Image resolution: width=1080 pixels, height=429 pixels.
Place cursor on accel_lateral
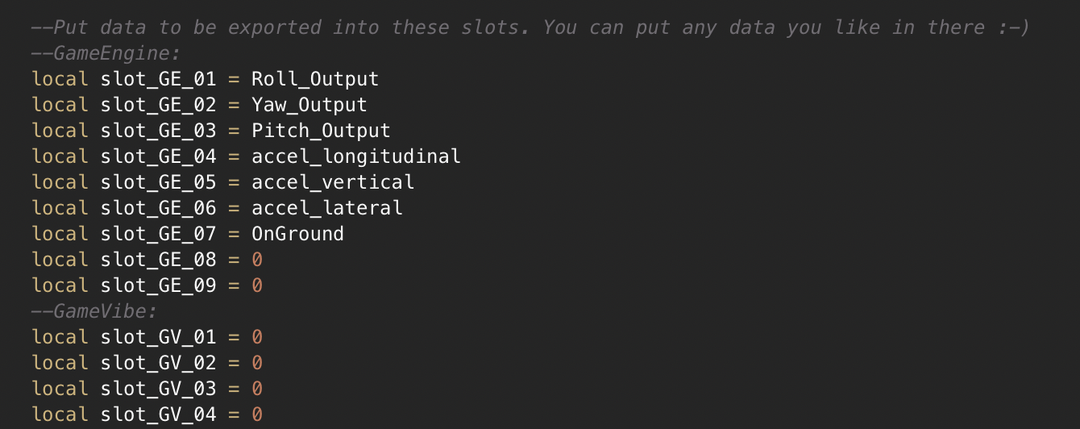[x=326, y=208]
